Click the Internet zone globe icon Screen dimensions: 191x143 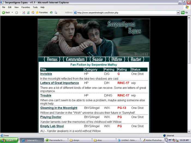165,135
